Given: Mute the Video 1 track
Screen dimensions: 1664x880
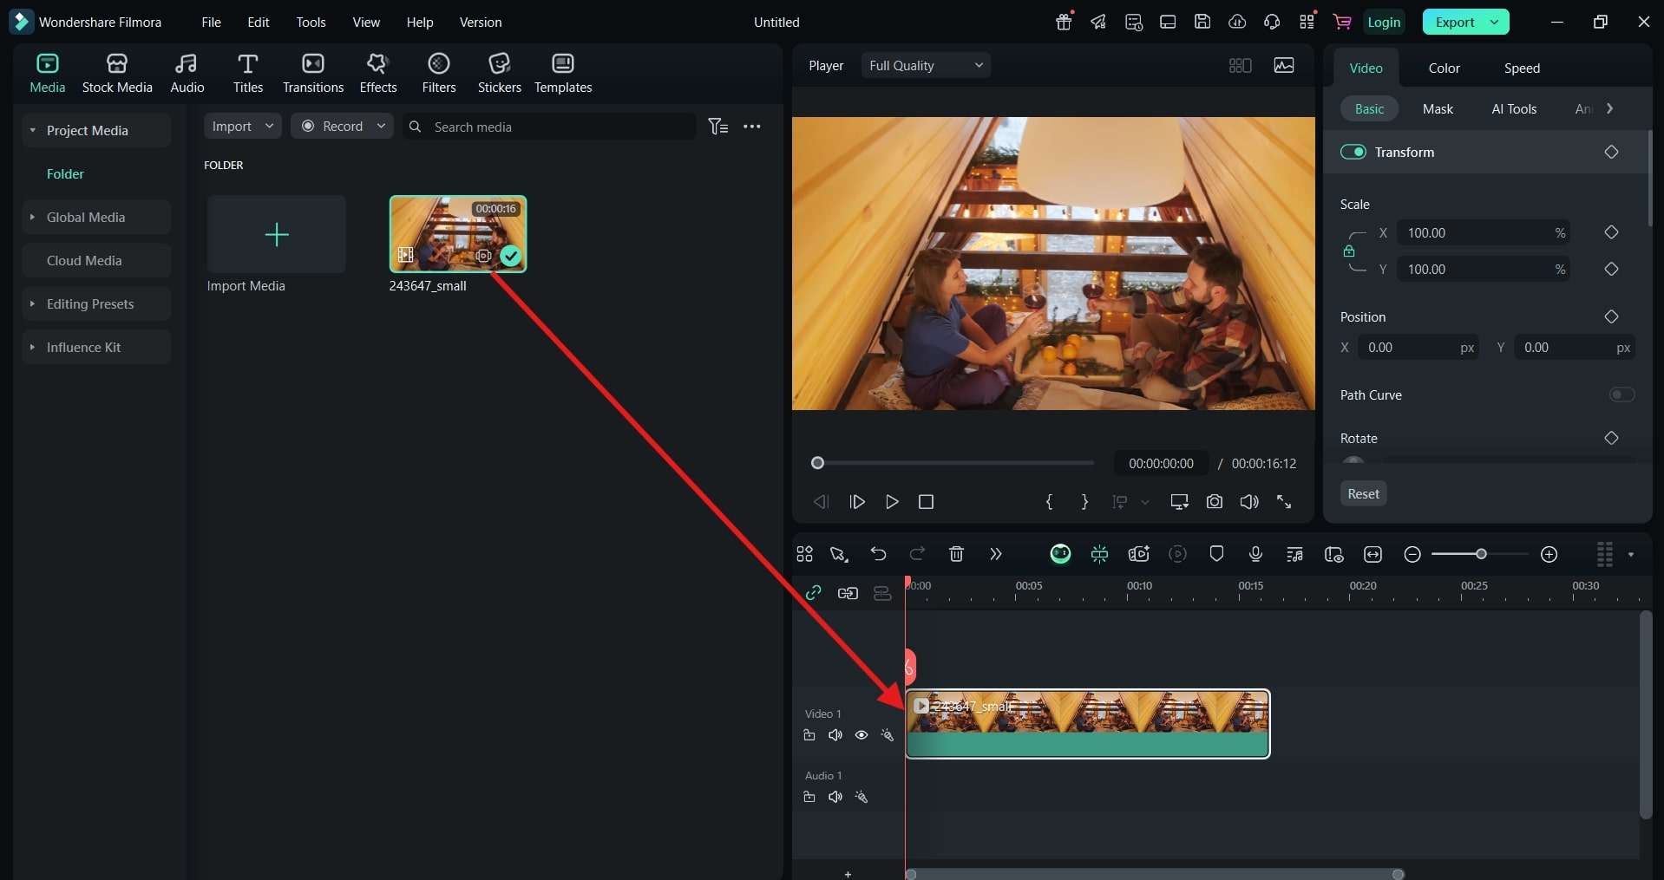Looking at the screenshot, I should point(835,735).
